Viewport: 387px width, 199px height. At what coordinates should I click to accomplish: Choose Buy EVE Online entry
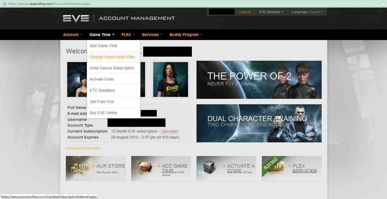[x=113, y=113]
